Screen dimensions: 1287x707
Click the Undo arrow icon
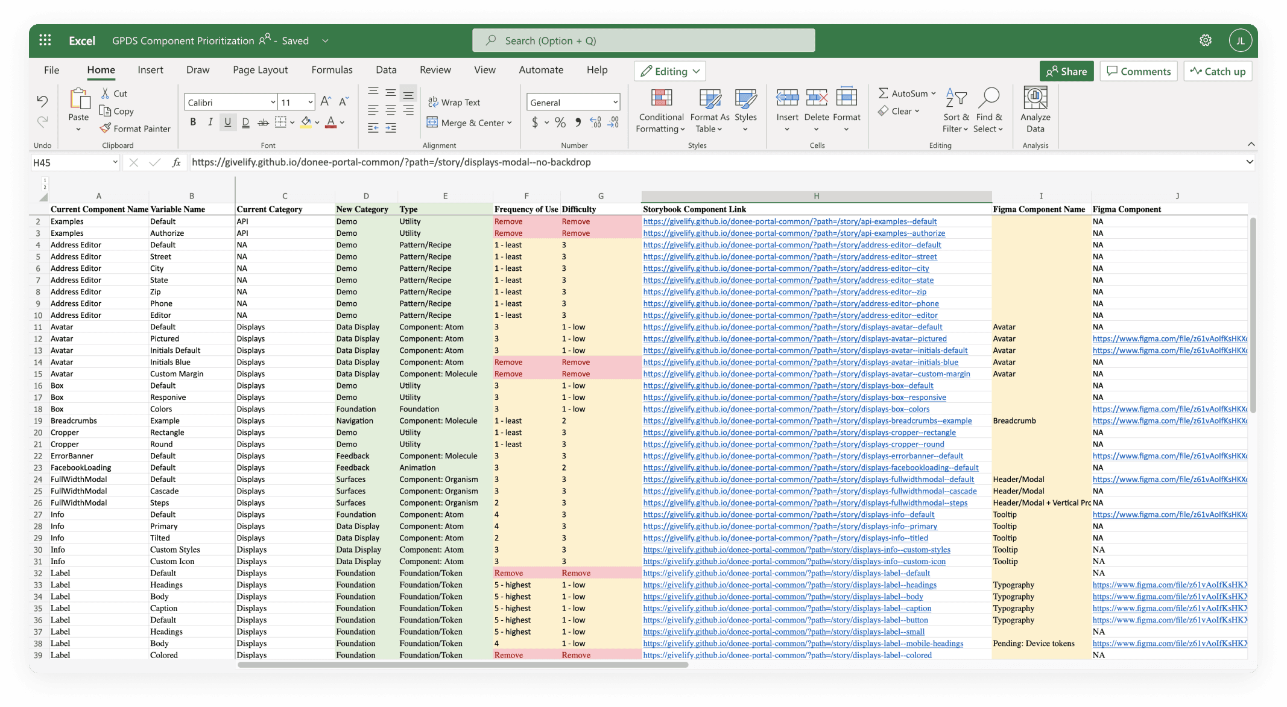[x=42, y=101]
